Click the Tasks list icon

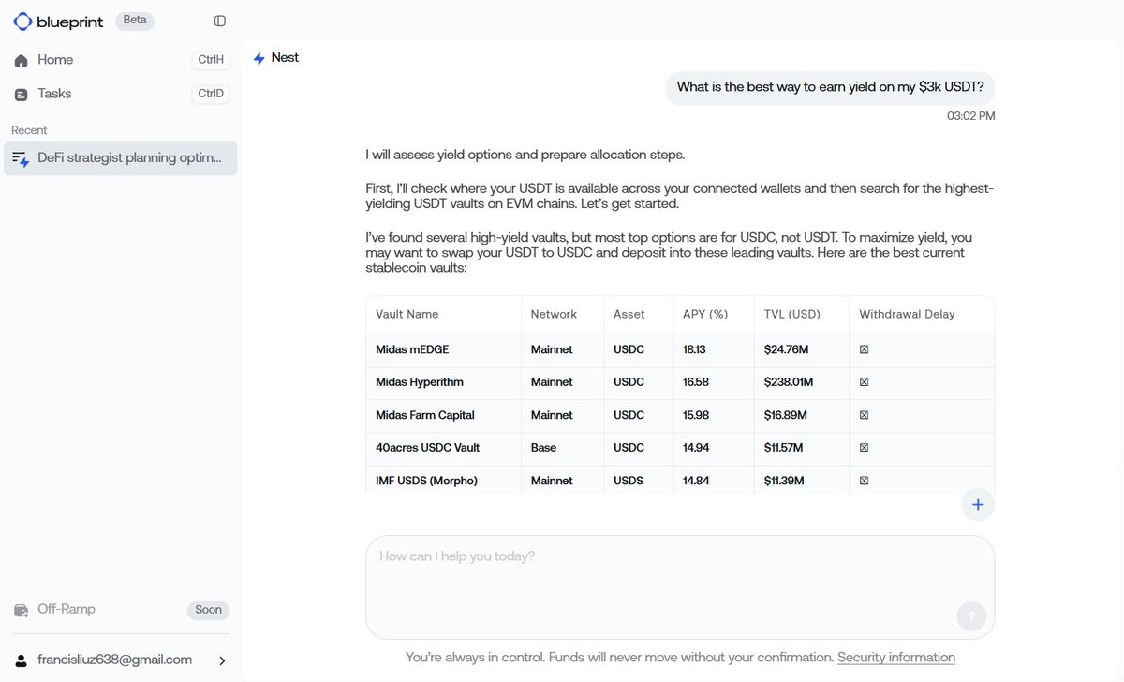click(x=21, y=95)
